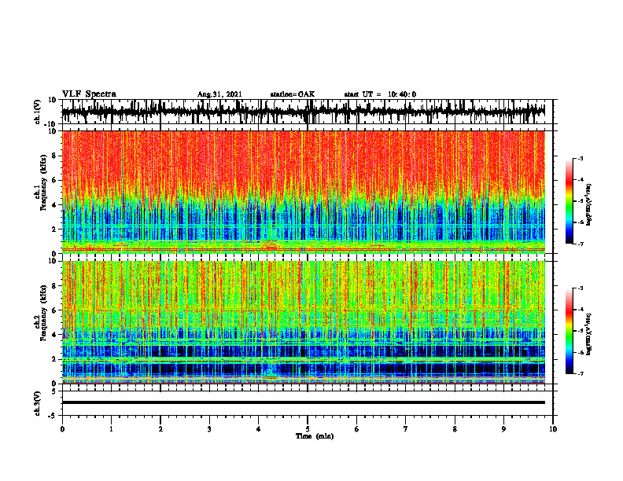Click the log(PSD) label beside ch.1 color bar

(589, 205)
